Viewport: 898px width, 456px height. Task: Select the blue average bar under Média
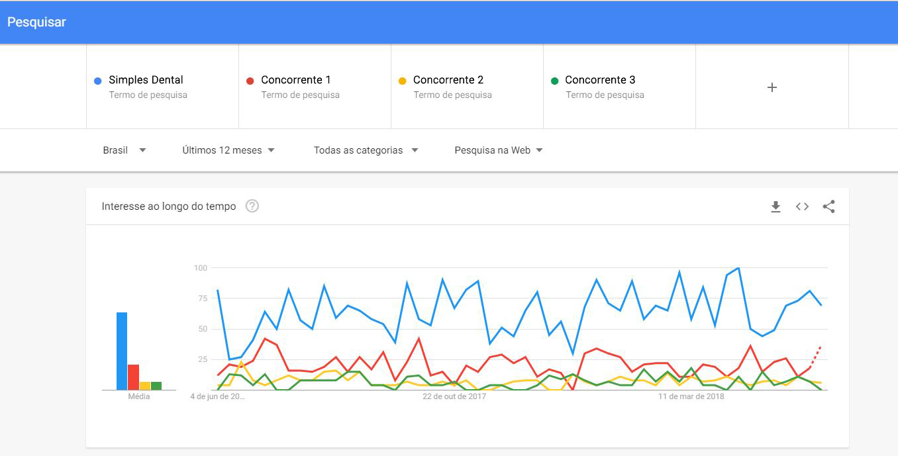tap(122, 351)
